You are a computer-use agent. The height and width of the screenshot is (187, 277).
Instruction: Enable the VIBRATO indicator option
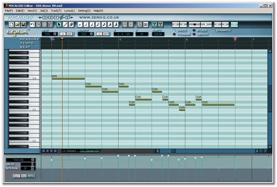point(194,34)
